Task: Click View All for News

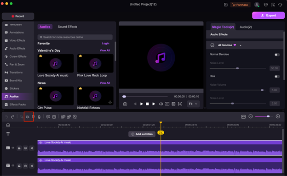Action: point(105,83)
